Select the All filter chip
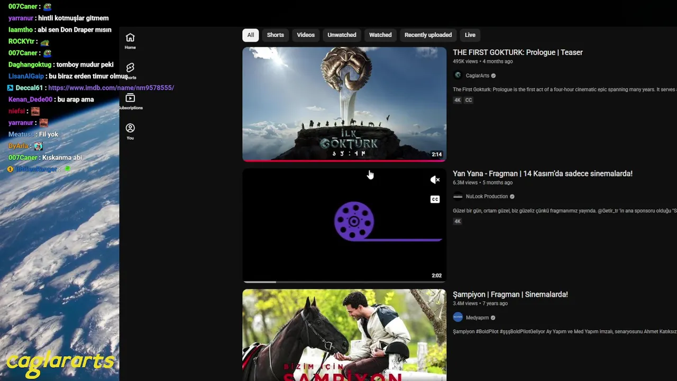 coord(250,35)
